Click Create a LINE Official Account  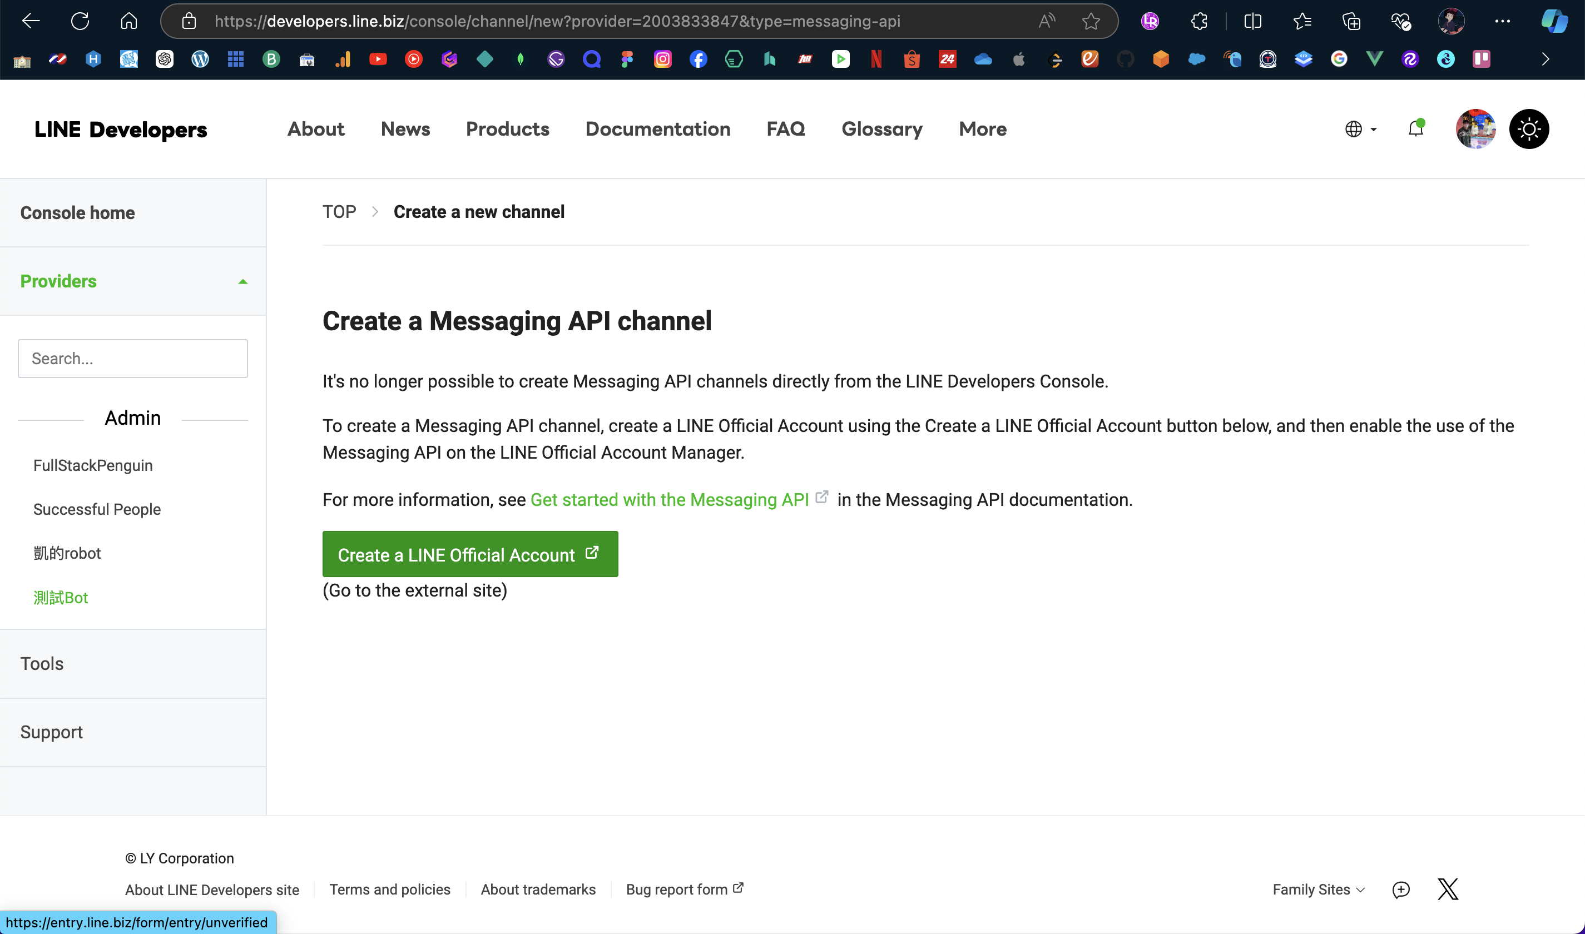(x=469, y=554)
